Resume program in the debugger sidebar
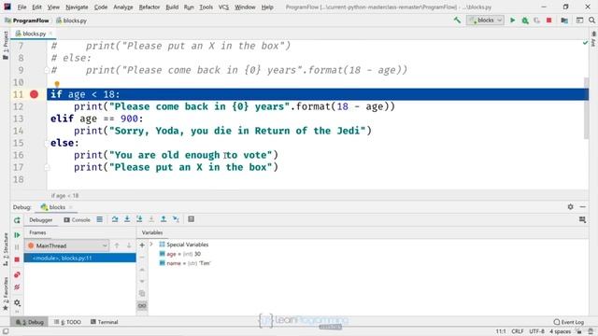The image size is (598, 336). (17, 235)
